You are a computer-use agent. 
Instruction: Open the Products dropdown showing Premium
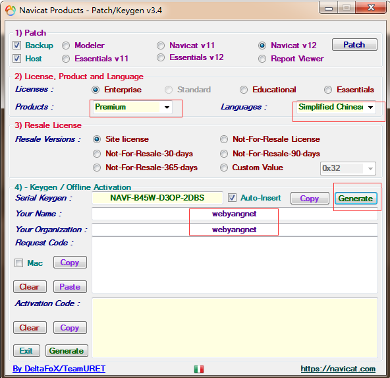pyautogui.click(x=132, y=108)
